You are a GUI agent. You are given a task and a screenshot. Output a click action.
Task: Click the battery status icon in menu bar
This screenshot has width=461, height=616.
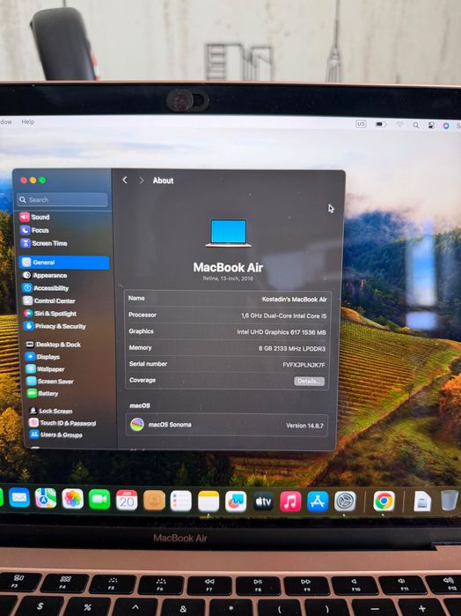coord(380,124)
